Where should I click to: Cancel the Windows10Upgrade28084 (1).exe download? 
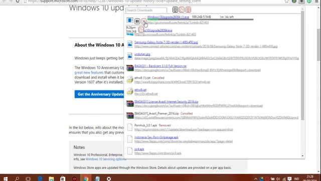pos(144,21)
